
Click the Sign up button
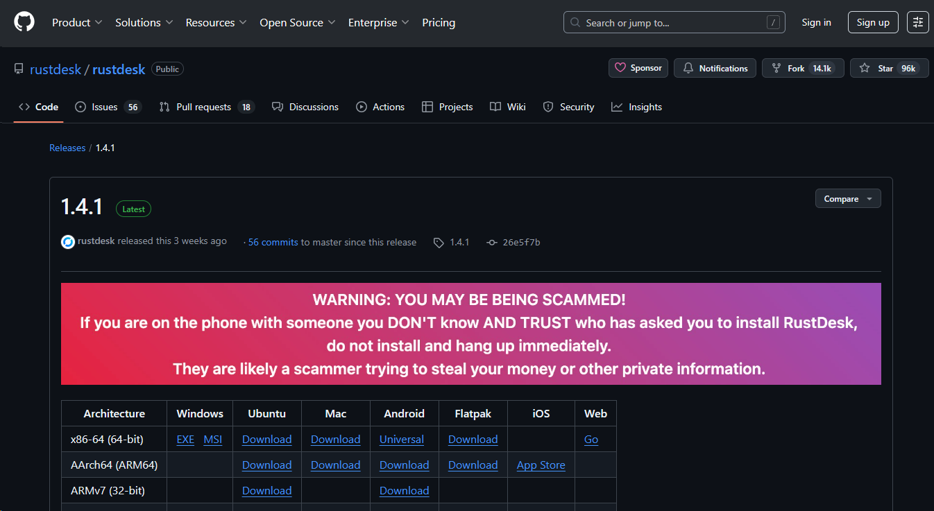pyautogui.click(x=872, y=22)
